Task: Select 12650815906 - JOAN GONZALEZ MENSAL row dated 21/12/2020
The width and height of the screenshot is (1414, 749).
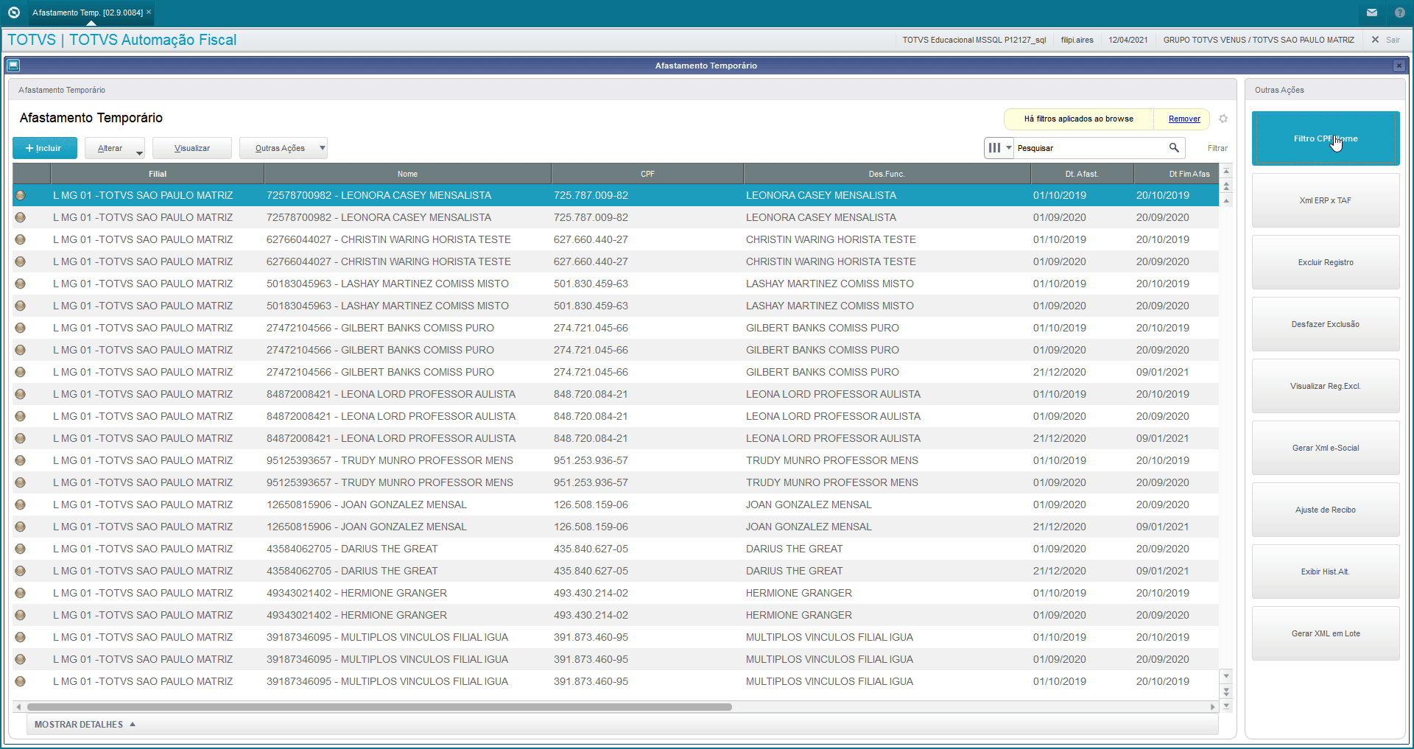Action: [x=616, y=527]
